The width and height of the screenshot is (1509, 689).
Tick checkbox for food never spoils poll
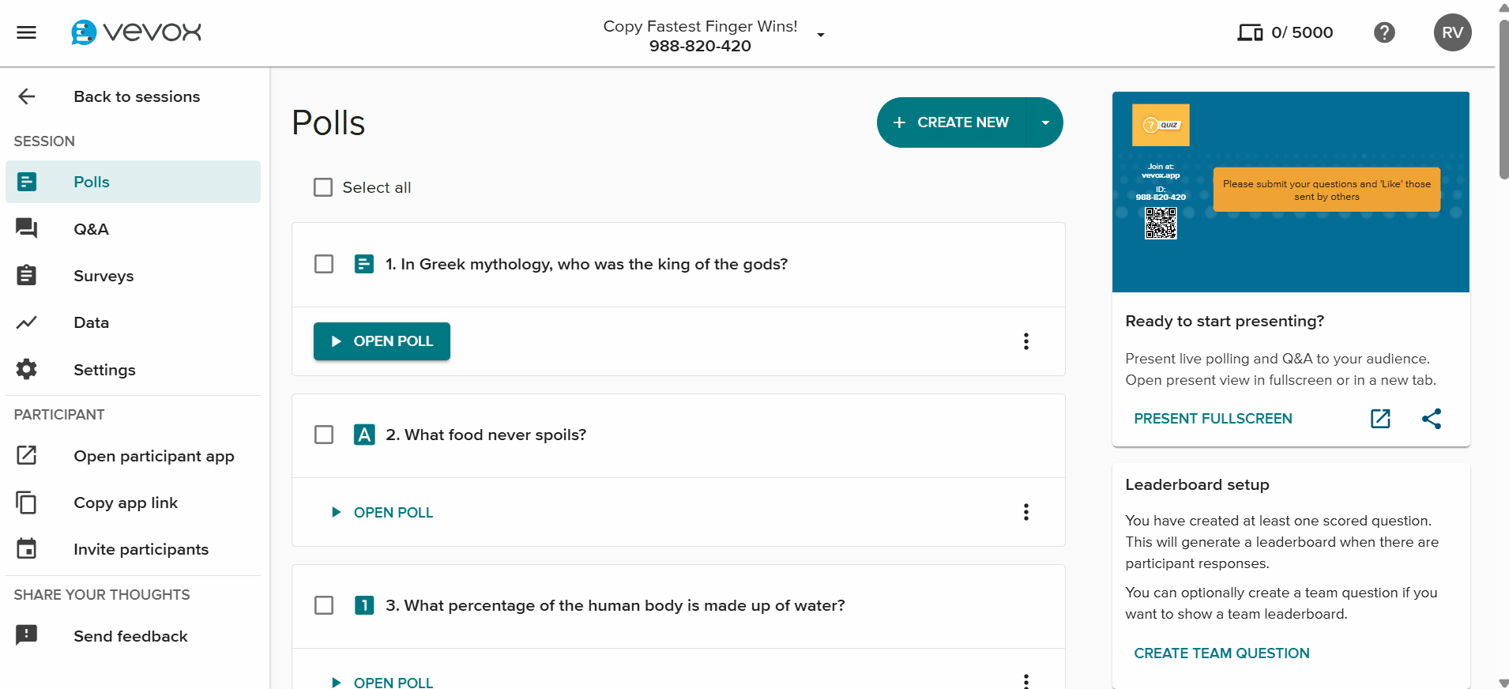pos(324,435)
